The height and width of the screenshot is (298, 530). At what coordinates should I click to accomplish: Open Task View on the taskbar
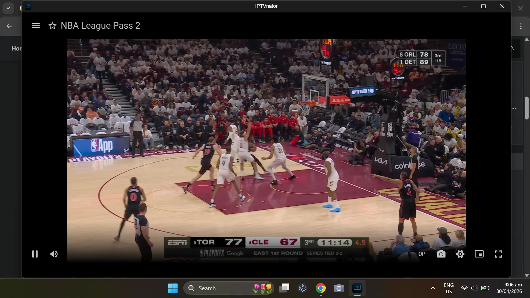click(284, 288)
